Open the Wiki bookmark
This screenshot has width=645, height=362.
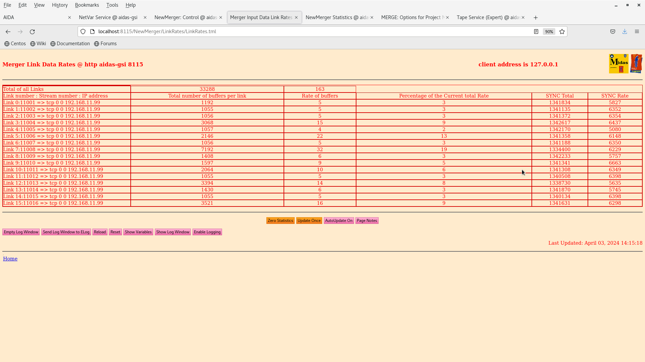38,44
